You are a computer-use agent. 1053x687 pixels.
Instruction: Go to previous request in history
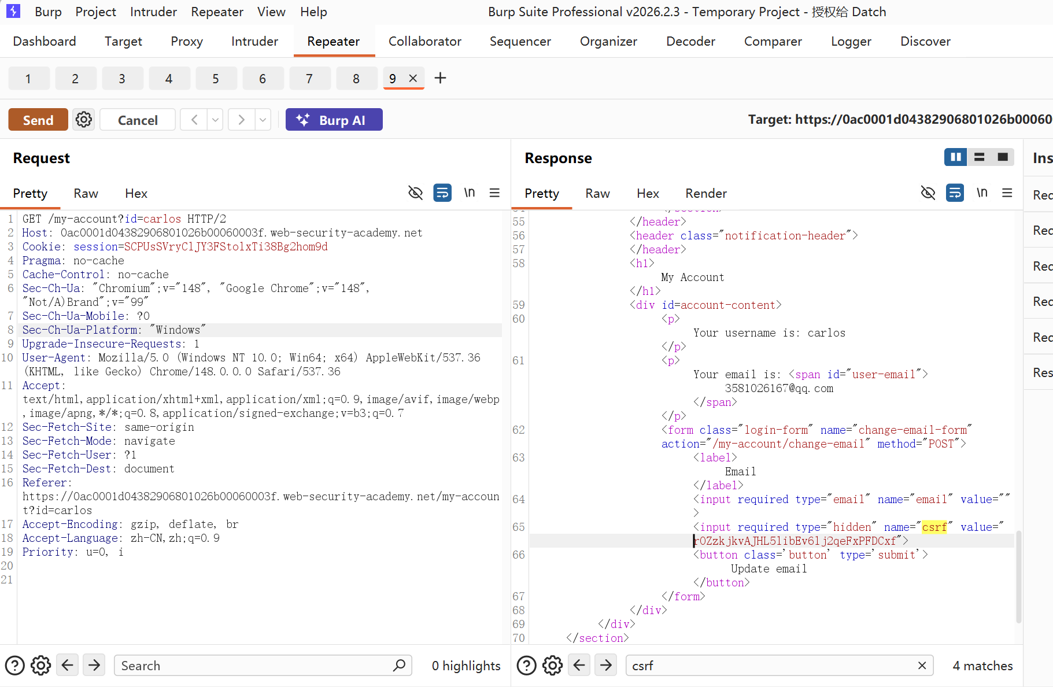194,120
